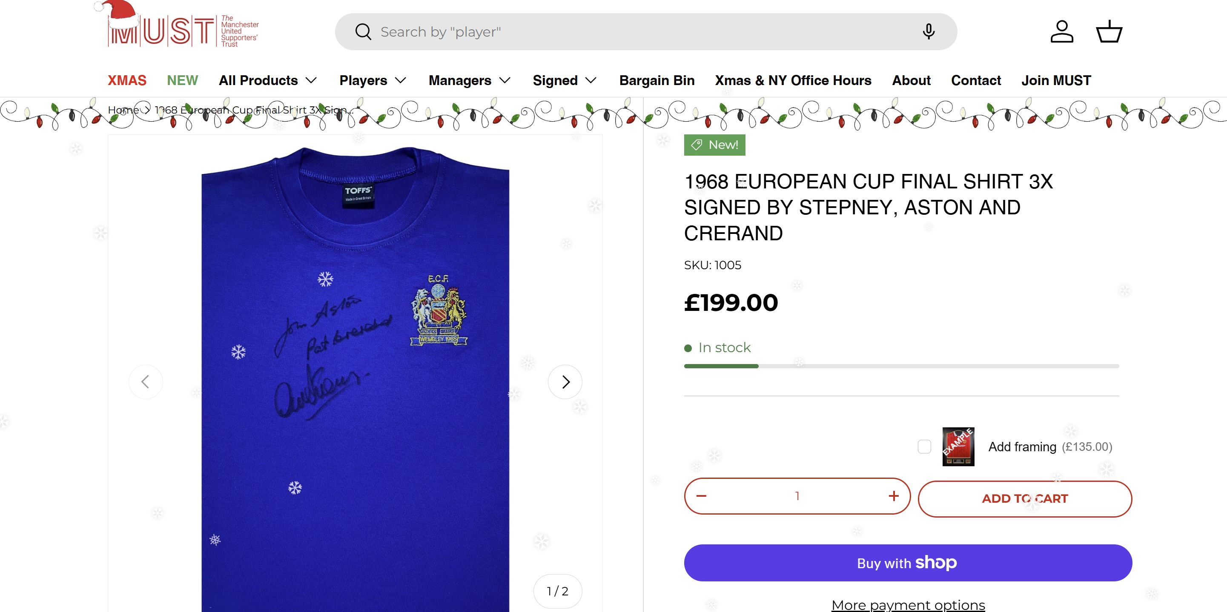Activate voice search microphone icon

tap(928, 32)
